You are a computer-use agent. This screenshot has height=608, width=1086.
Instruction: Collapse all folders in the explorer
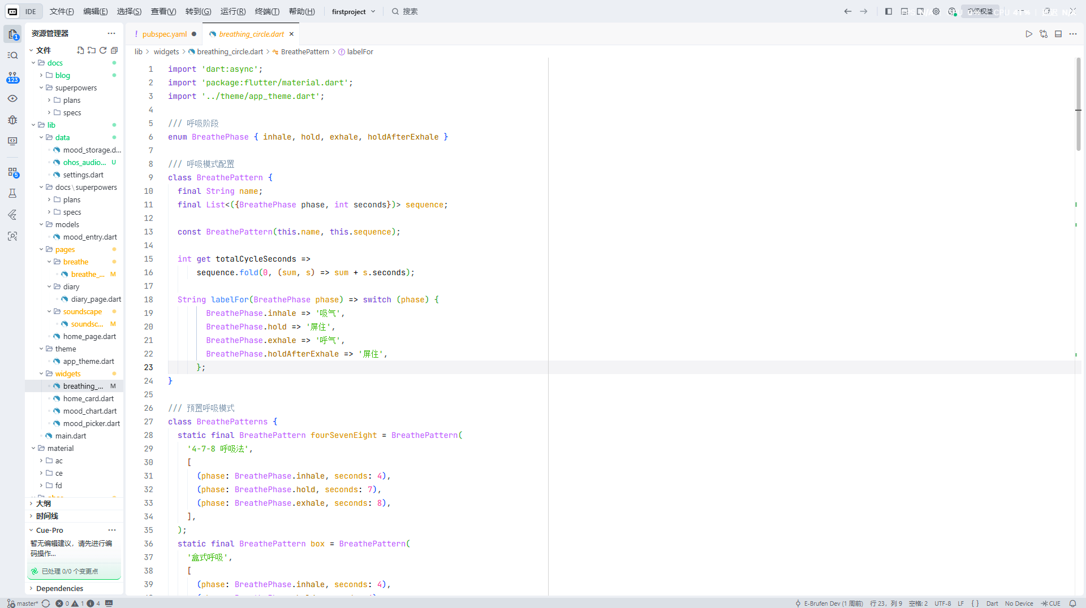114,50
